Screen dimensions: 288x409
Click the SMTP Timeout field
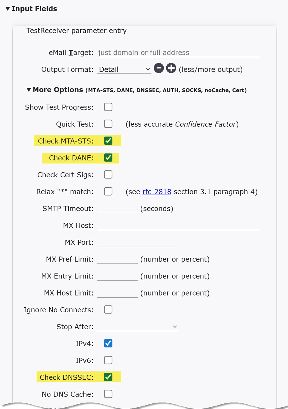pyautogui.click(x=117, y=208)
